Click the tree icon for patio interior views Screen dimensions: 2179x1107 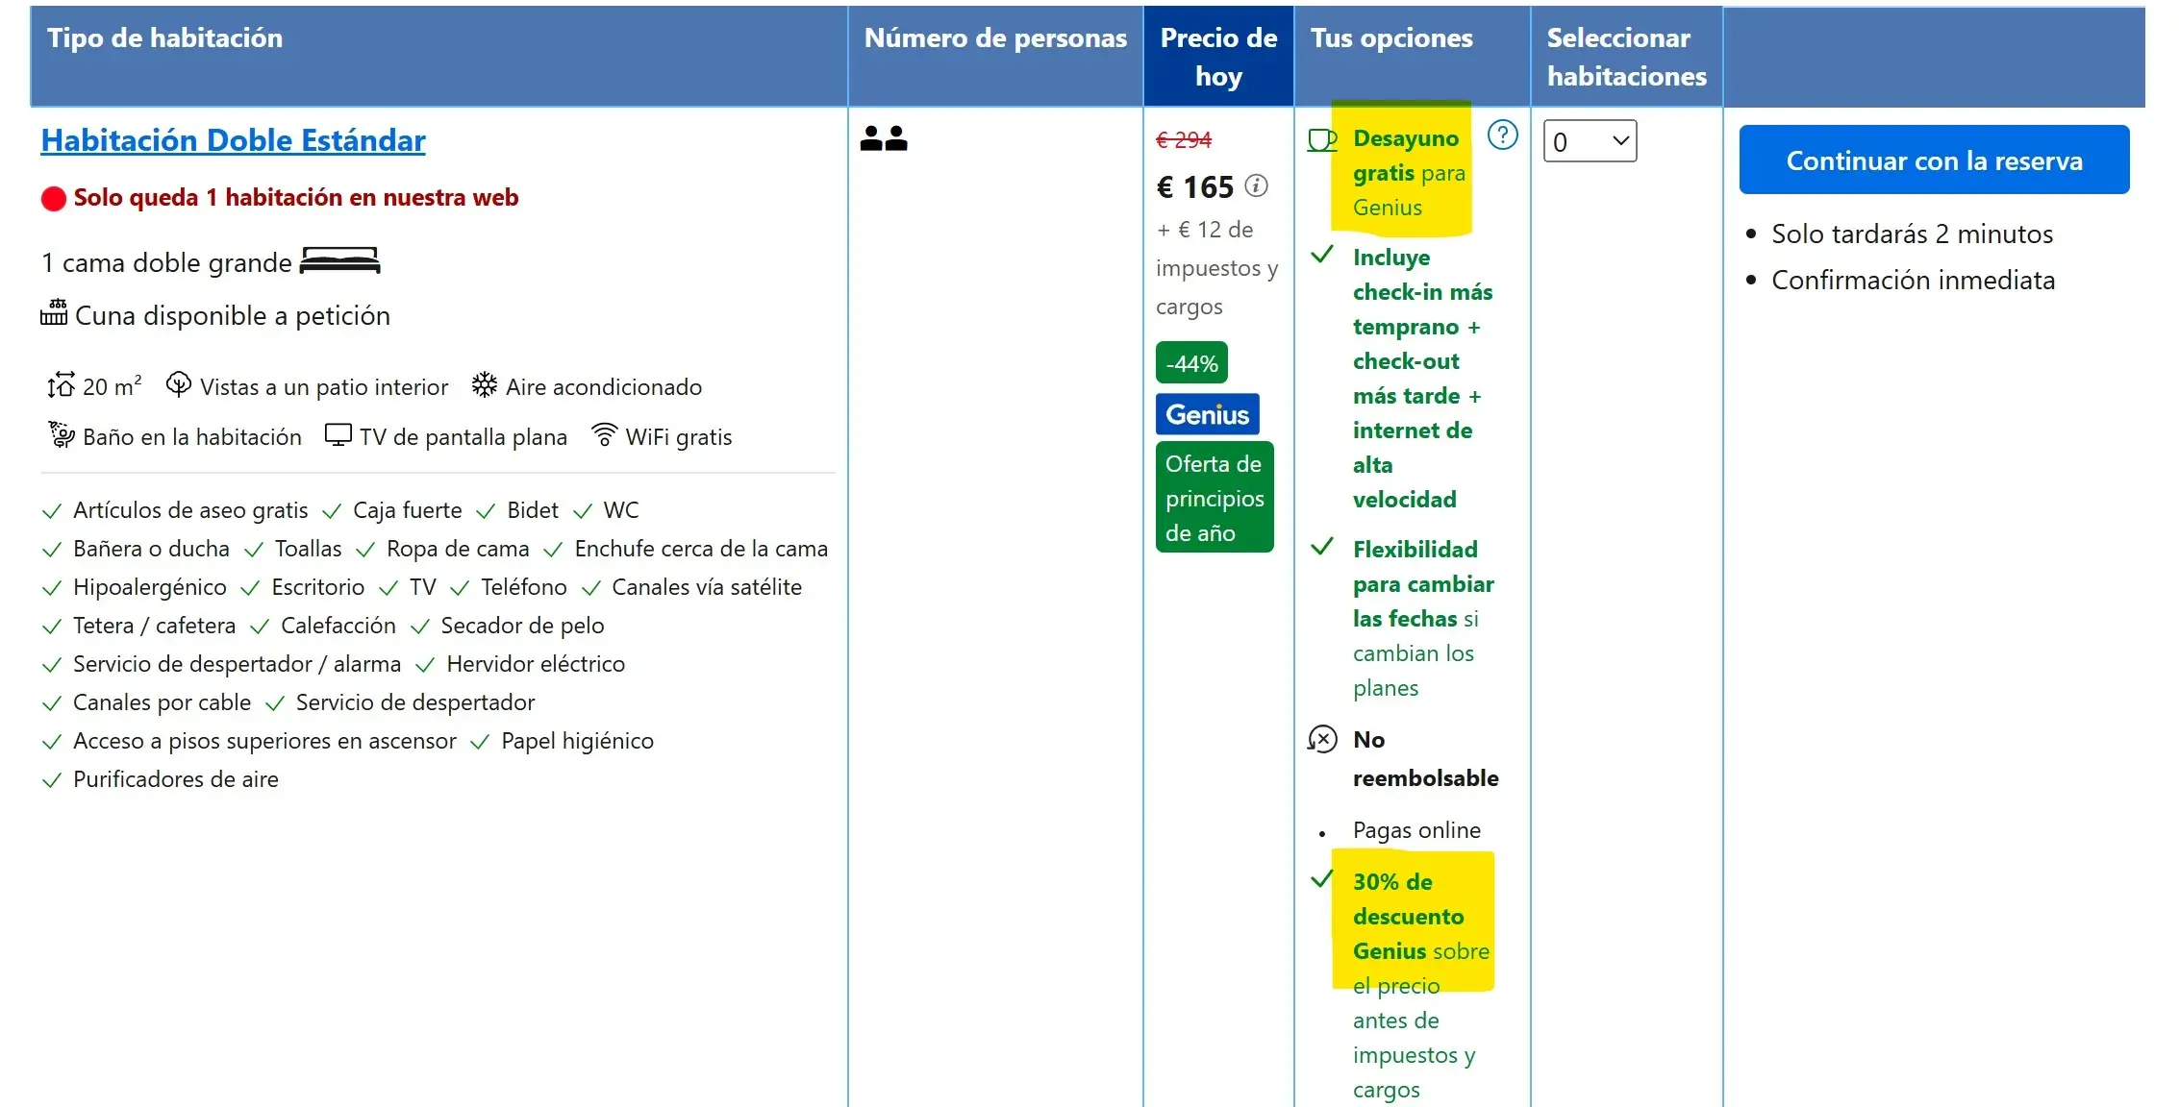[x=178, y=384]
